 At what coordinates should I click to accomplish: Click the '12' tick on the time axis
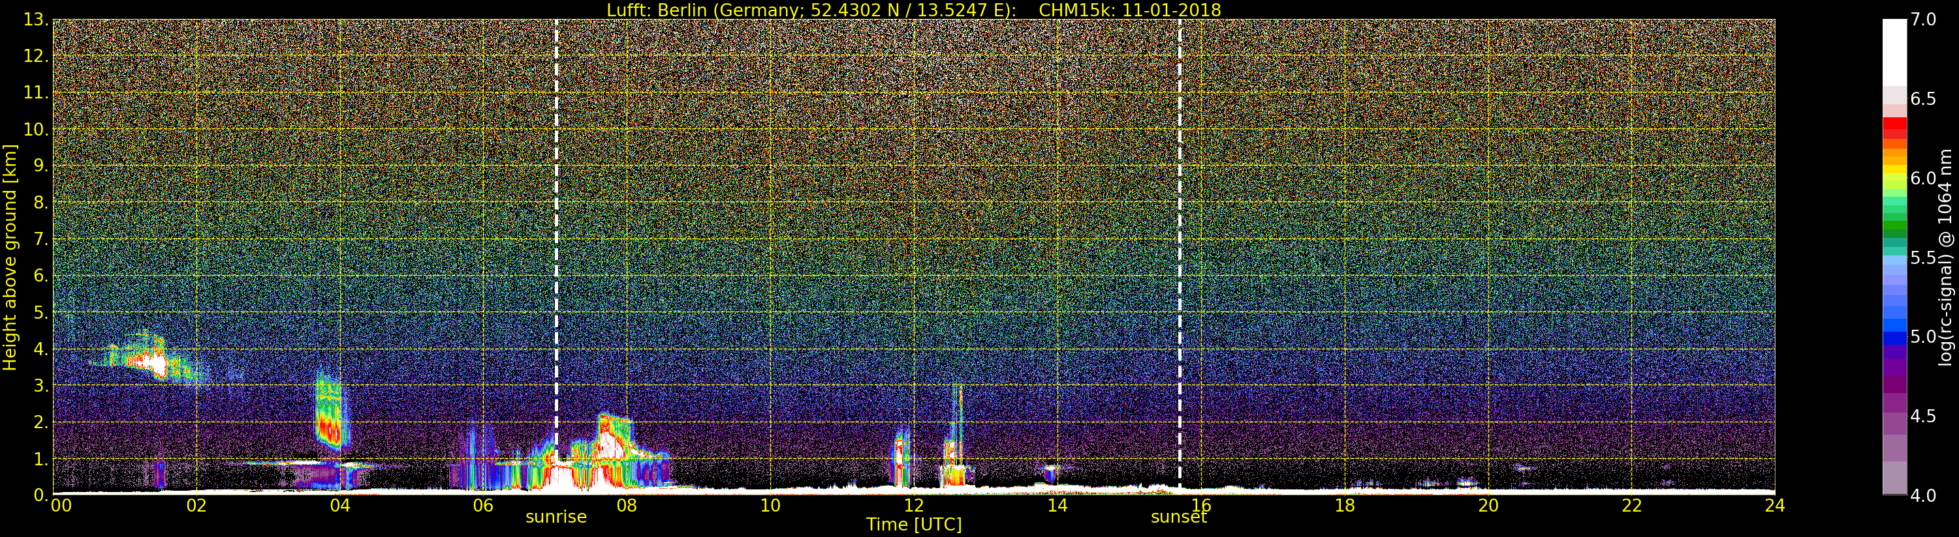914,506
